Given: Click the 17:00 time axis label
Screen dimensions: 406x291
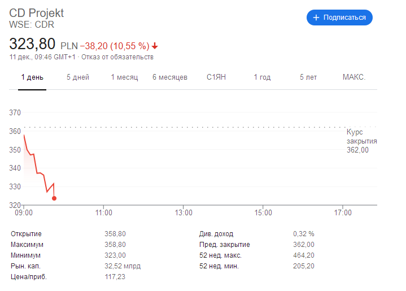Looking at the screenshot, I should coord(343,213).
